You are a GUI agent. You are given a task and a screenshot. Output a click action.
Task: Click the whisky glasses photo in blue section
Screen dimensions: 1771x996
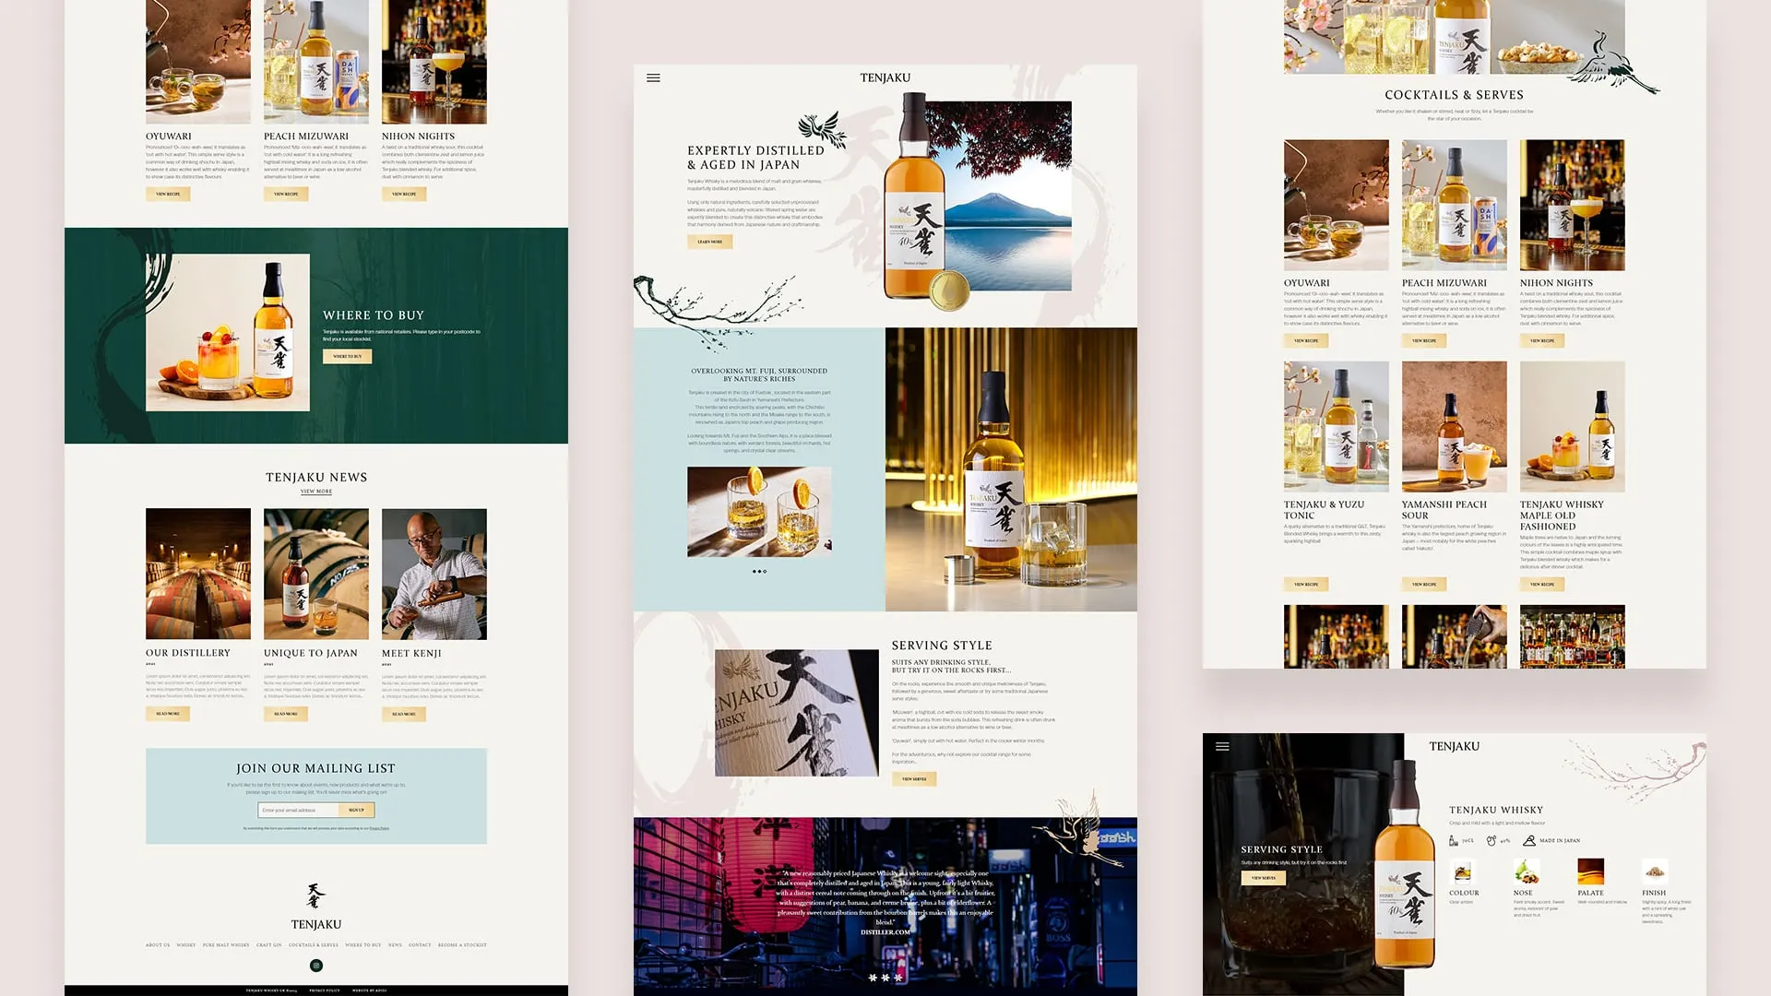pyautogui.click(x=759, y=512)
